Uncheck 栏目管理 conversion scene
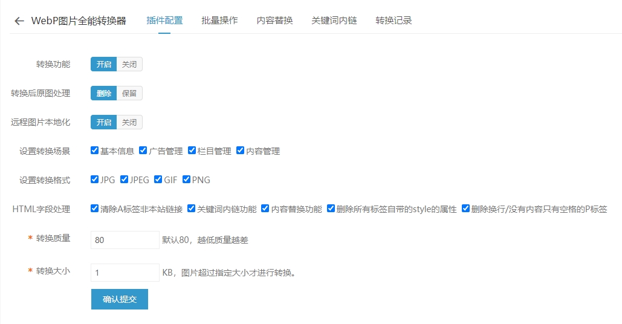This screenshot has width=622, height=324. [192, 151]
